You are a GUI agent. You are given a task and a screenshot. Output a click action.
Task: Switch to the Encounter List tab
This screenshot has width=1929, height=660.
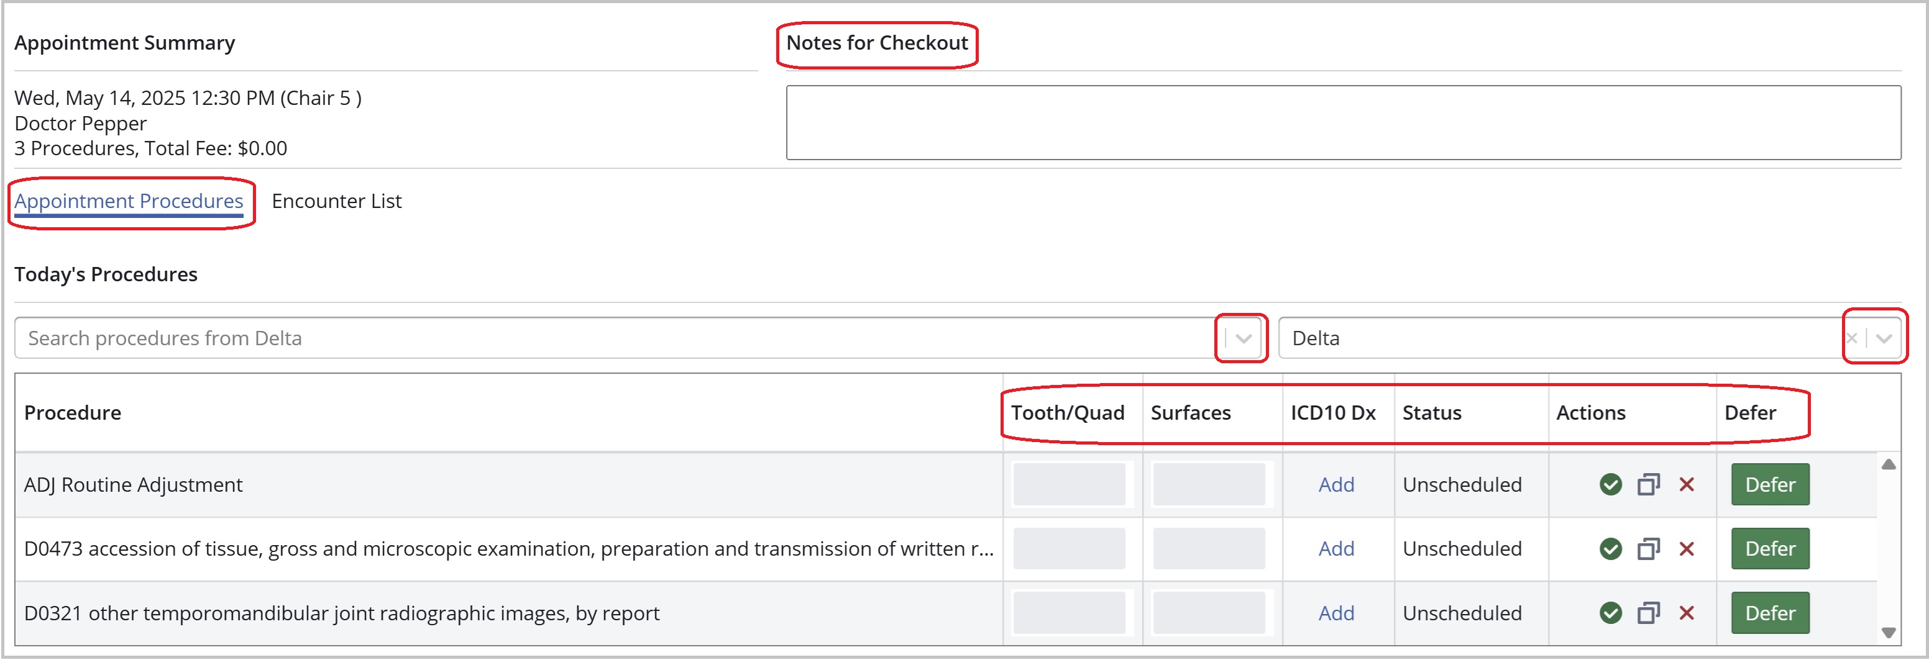[336, 201]
